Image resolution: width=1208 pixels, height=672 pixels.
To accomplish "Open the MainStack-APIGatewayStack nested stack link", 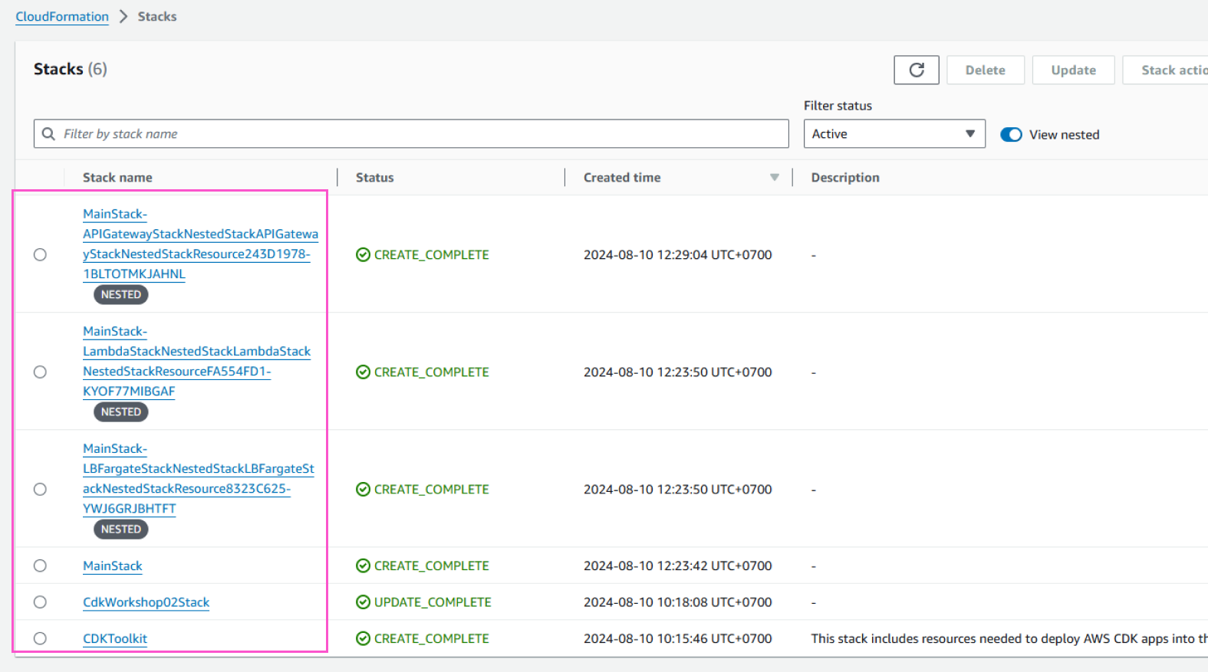I will (x=200, y=244).
